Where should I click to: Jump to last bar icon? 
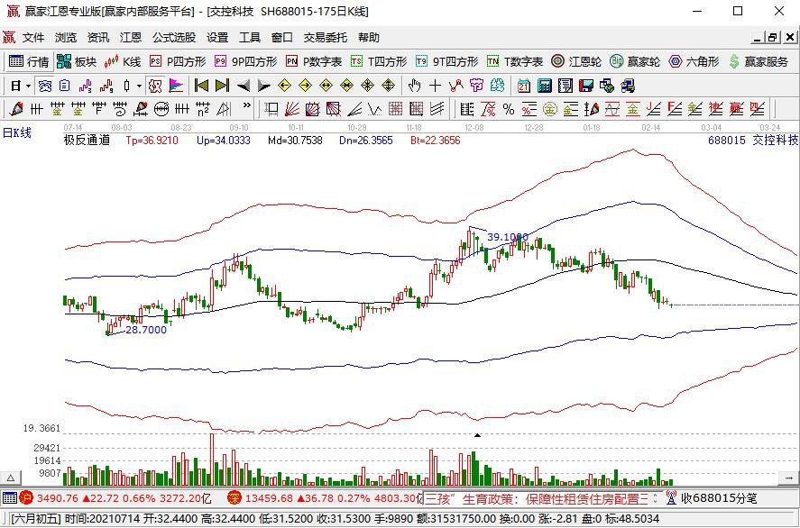click(x=222, y=86)
